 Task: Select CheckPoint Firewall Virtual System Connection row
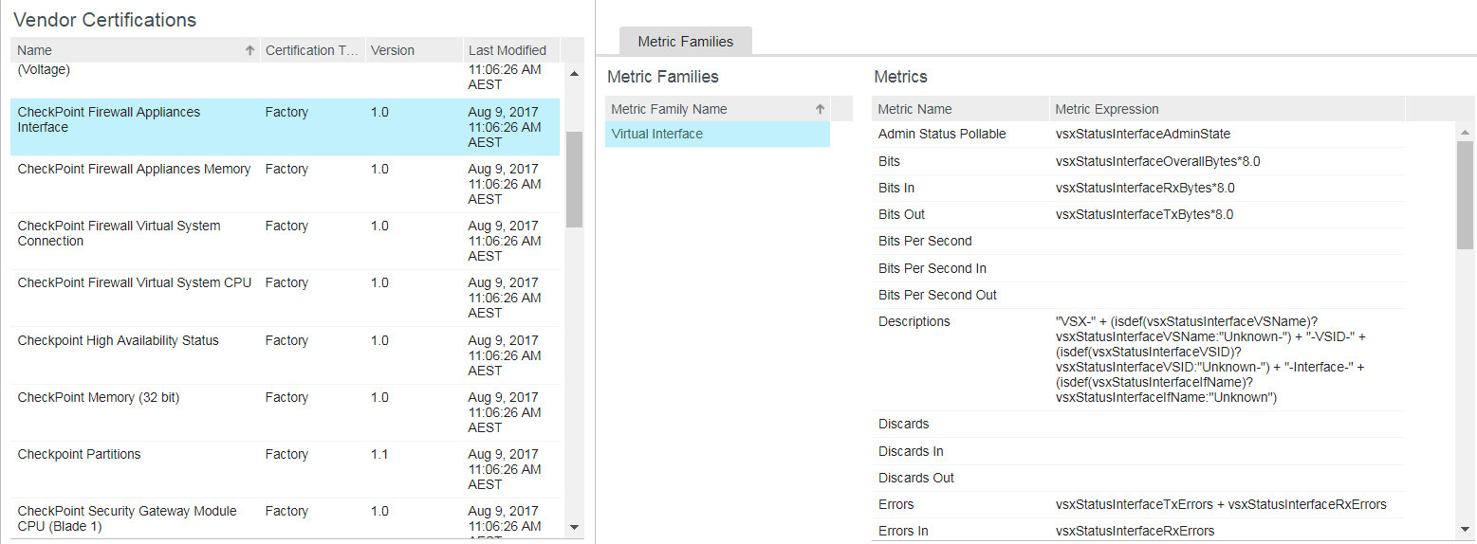click(285, 241)
